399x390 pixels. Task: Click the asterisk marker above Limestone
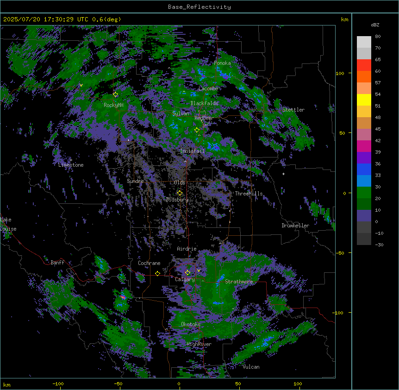(x=71, y=160)
